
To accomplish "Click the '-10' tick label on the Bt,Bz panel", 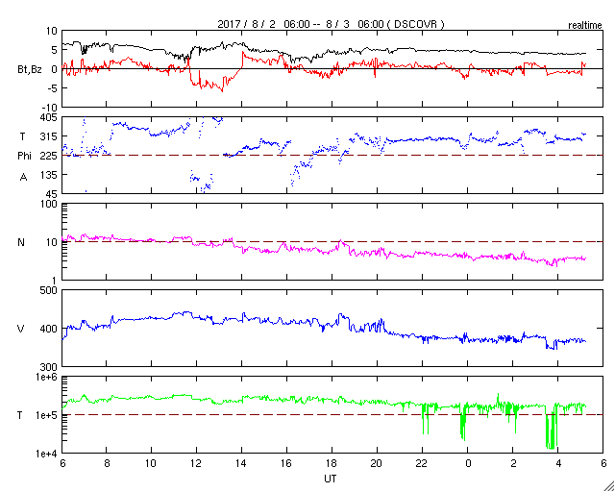I will (50, 108).
